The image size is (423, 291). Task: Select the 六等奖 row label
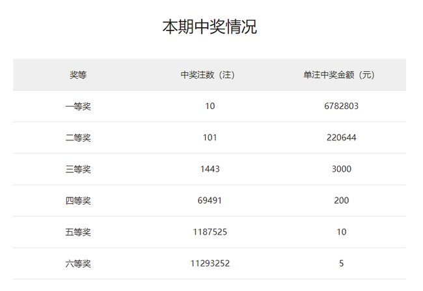tap(78, 264)
